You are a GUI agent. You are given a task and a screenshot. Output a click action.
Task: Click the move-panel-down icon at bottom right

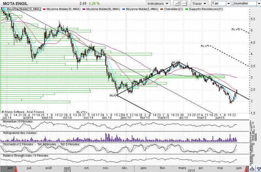click(259, 168)
